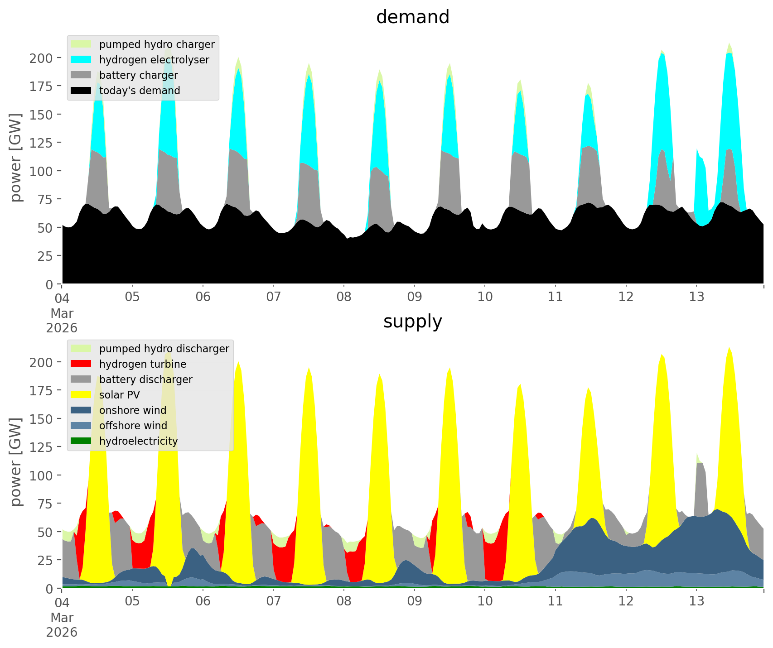
Task: Click the "11" date tick under supply chart
Action: pyautogui.click(x=555, y=601)
